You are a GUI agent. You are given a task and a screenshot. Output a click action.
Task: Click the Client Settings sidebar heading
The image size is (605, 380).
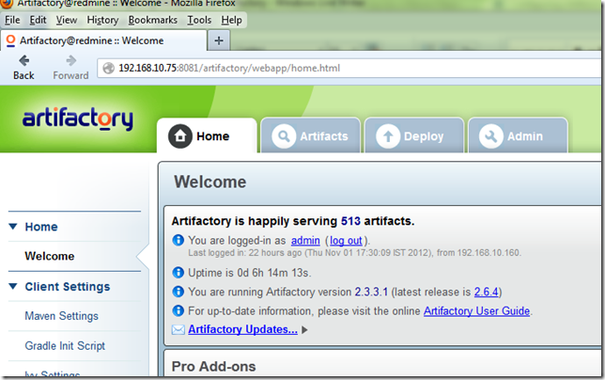click(68, 287)
